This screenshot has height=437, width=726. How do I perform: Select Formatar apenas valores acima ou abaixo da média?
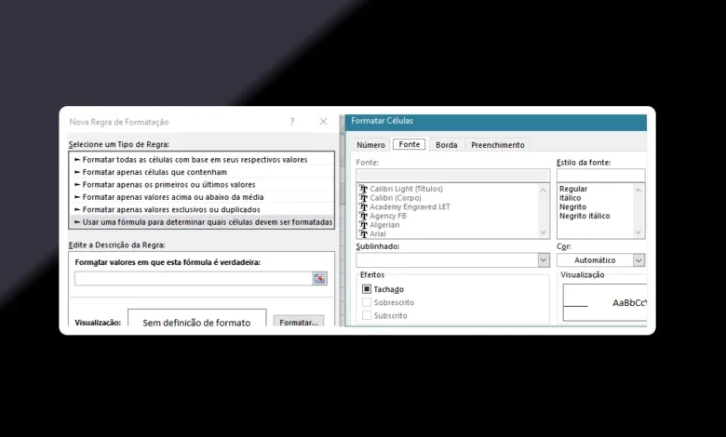click(201, 197)
